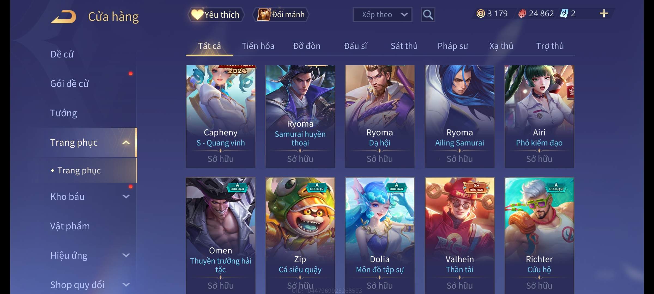Select the Pháp sư filter tab
Image resolution: width=654 pixels, height=294 pixels.
(453, 46)
